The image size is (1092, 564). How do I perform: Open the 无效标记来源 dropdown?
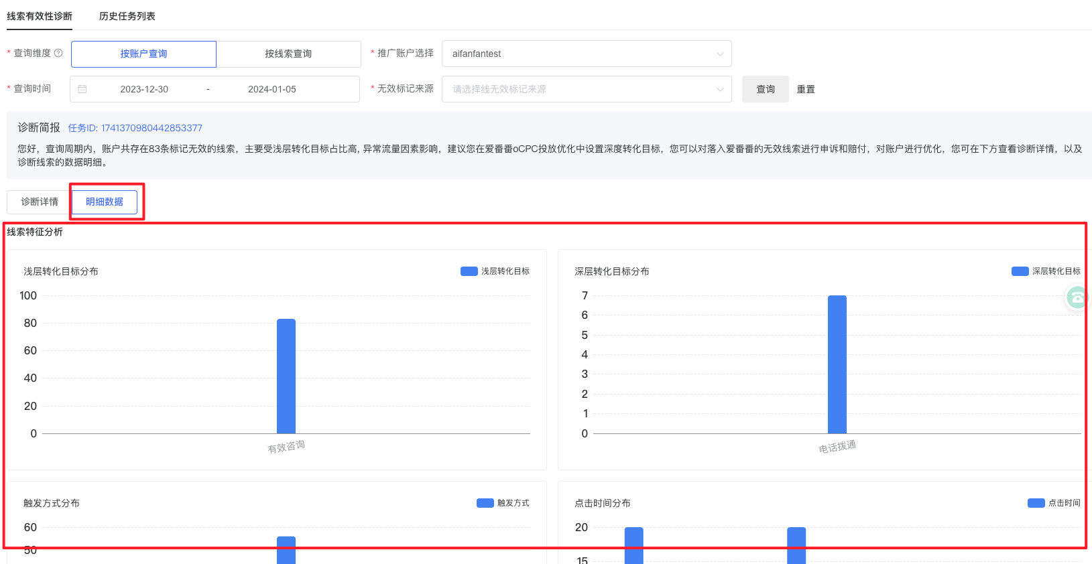click(x=586, y=89)
